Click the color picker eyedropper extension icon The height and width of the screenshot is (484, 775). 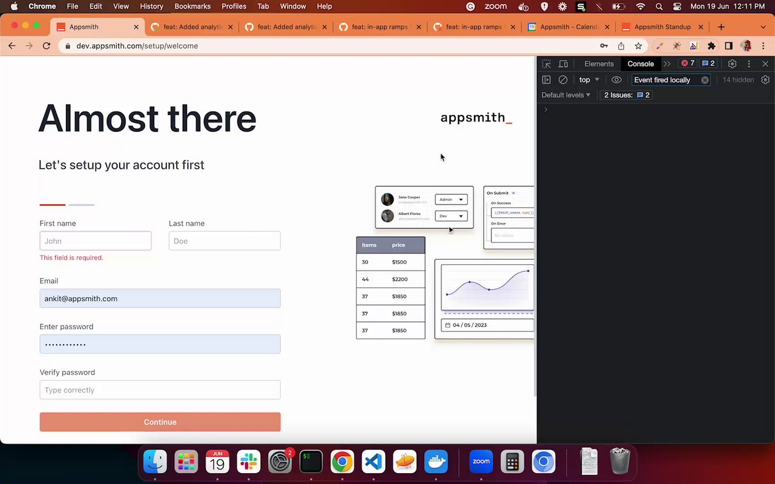[x=660, y=46]
